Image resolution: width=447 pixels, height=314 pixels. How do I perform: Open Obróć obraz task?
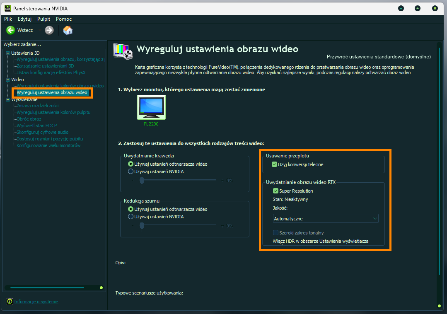[x=29, y=119]
